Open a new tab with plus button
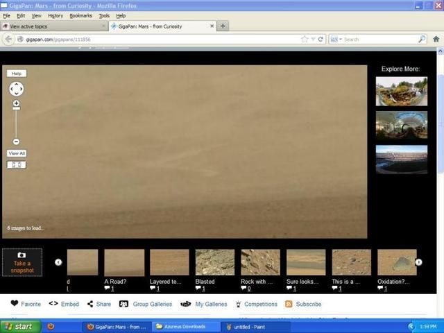Viewport: 444px width, 333px height. coord(223,26)
